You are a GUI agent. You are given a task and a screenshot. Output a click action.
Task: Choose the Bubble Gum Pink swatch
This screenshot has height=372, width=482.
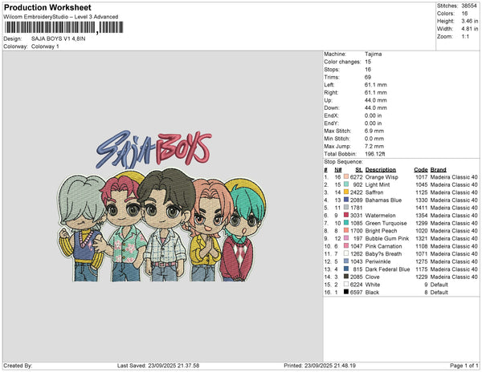347,238
